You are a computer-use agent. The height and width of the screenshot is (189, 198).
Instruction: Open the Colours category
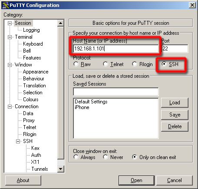(x=31, y=99)
